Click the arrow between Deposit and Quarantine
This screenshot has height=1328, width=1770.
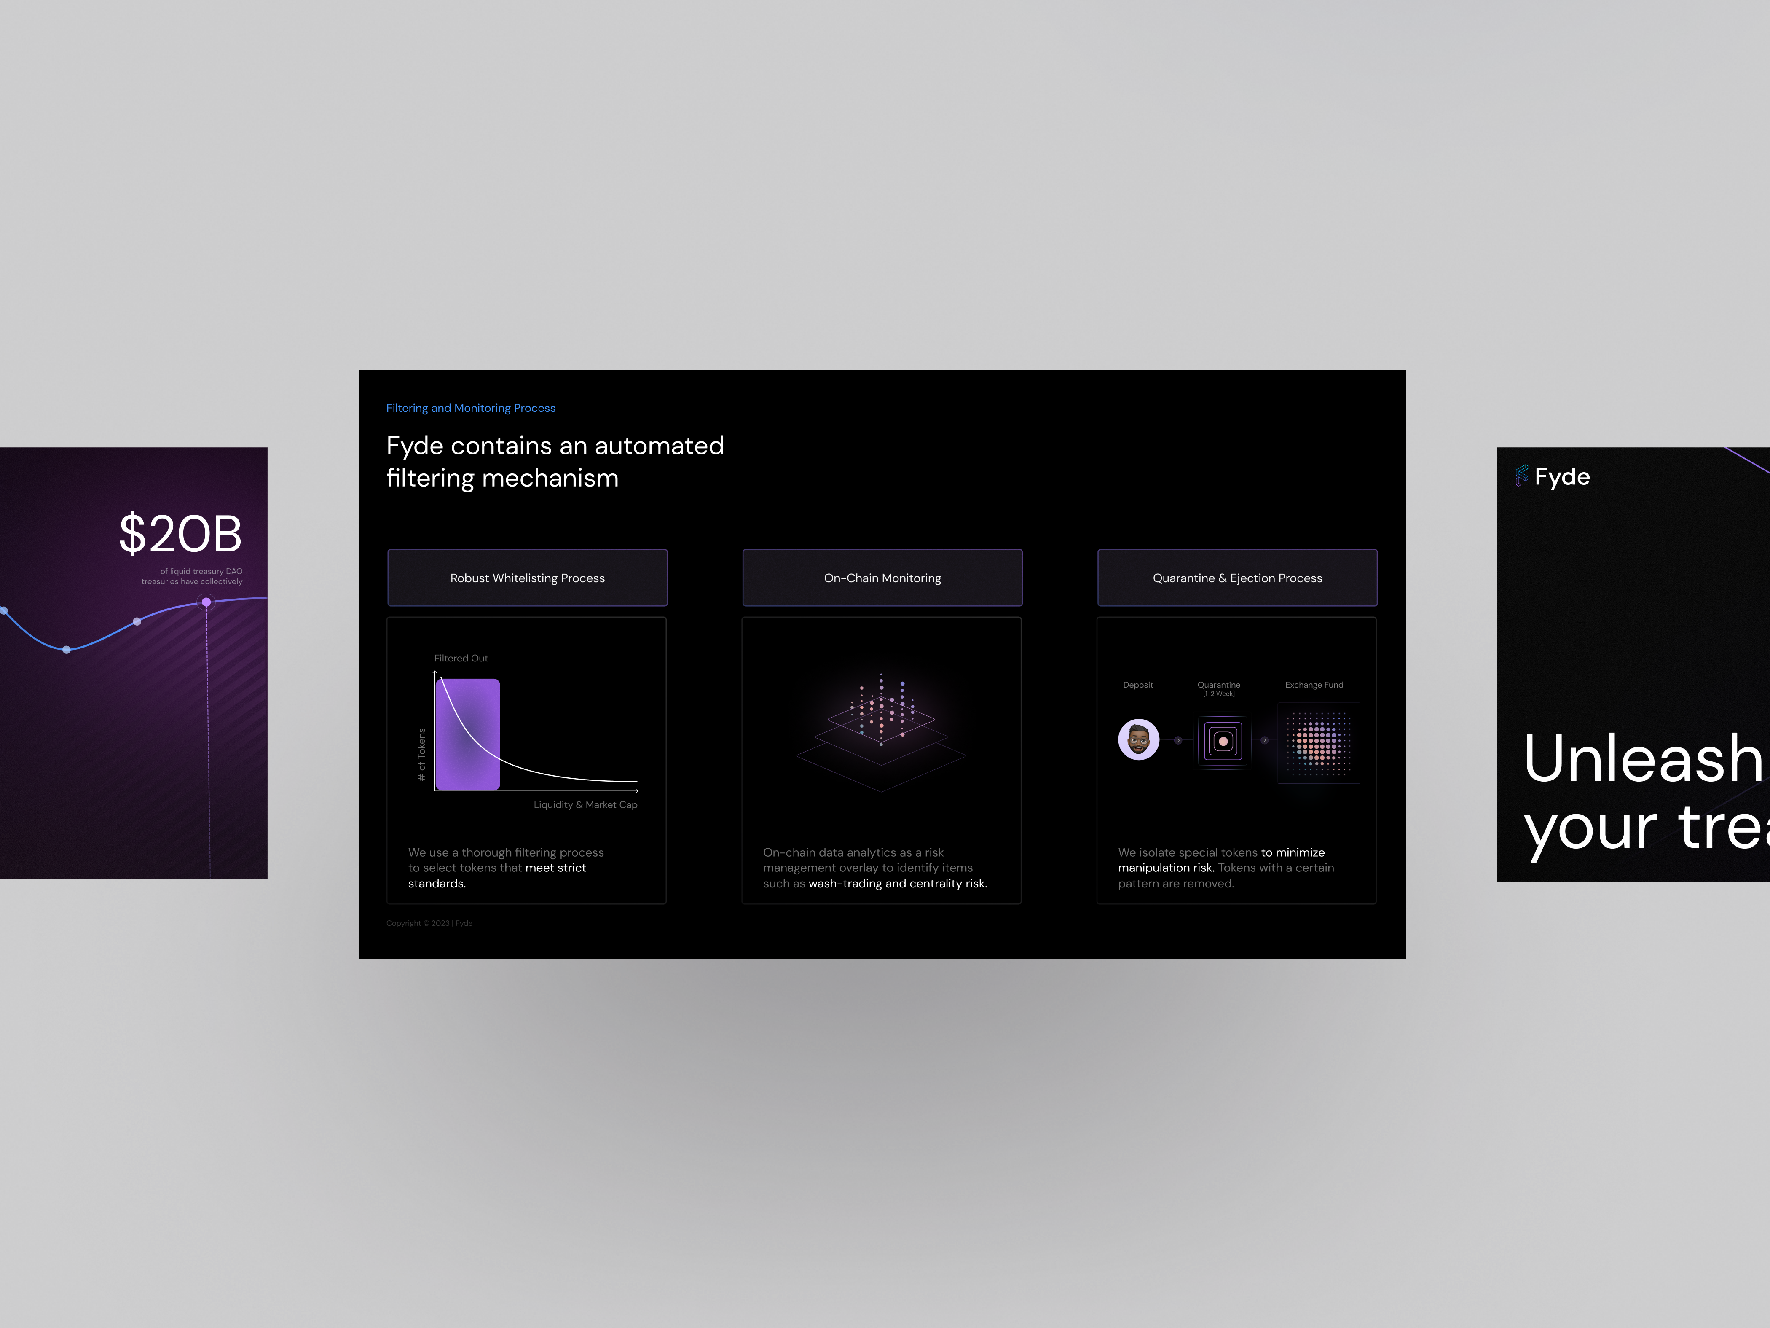tap(1178, 740)
